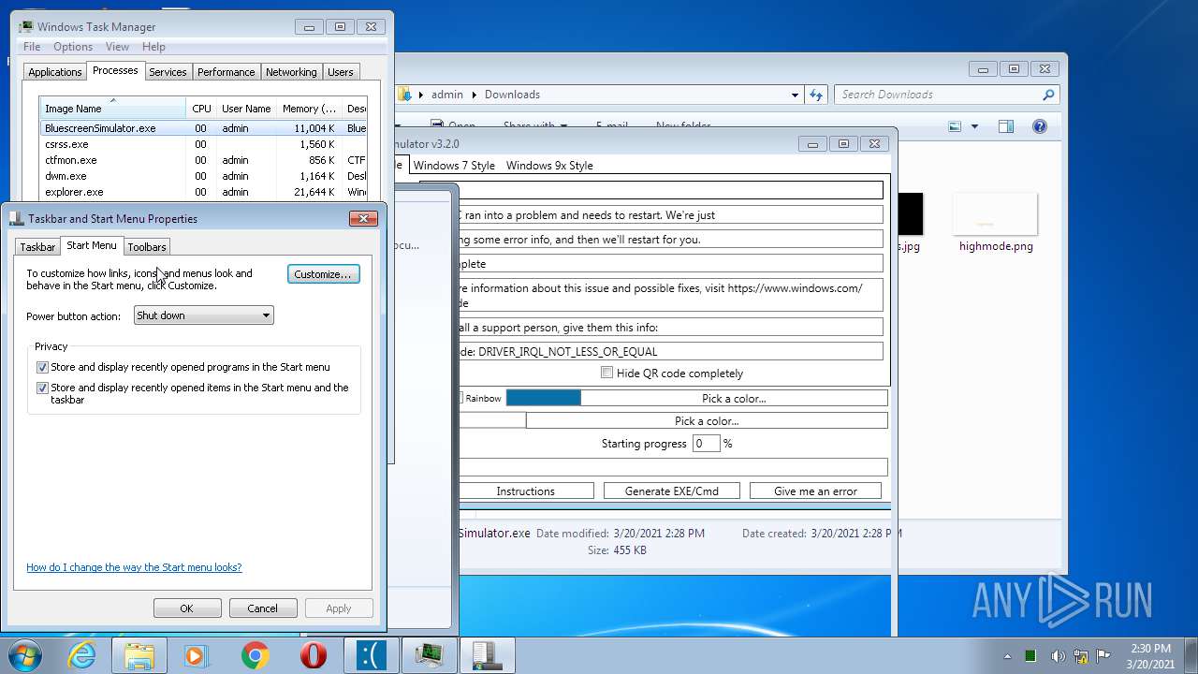Toggle the Explorer preview pane icon

point(1006,126)
